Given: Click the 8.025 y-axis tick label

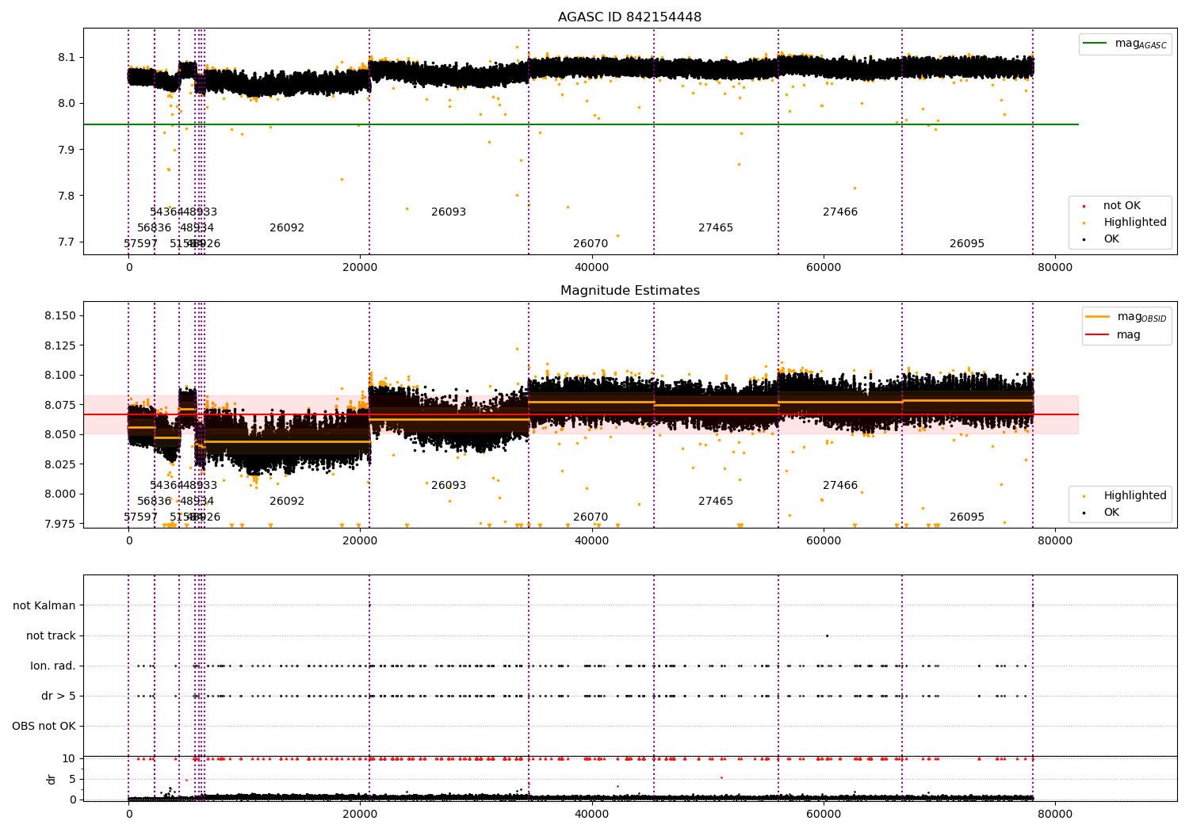Looking at the screenshot, I should (x=61, y=464).
